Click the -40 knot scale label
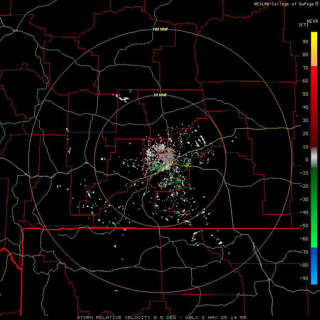The width and height of the screenshot is (320, 320). (304, 213)
